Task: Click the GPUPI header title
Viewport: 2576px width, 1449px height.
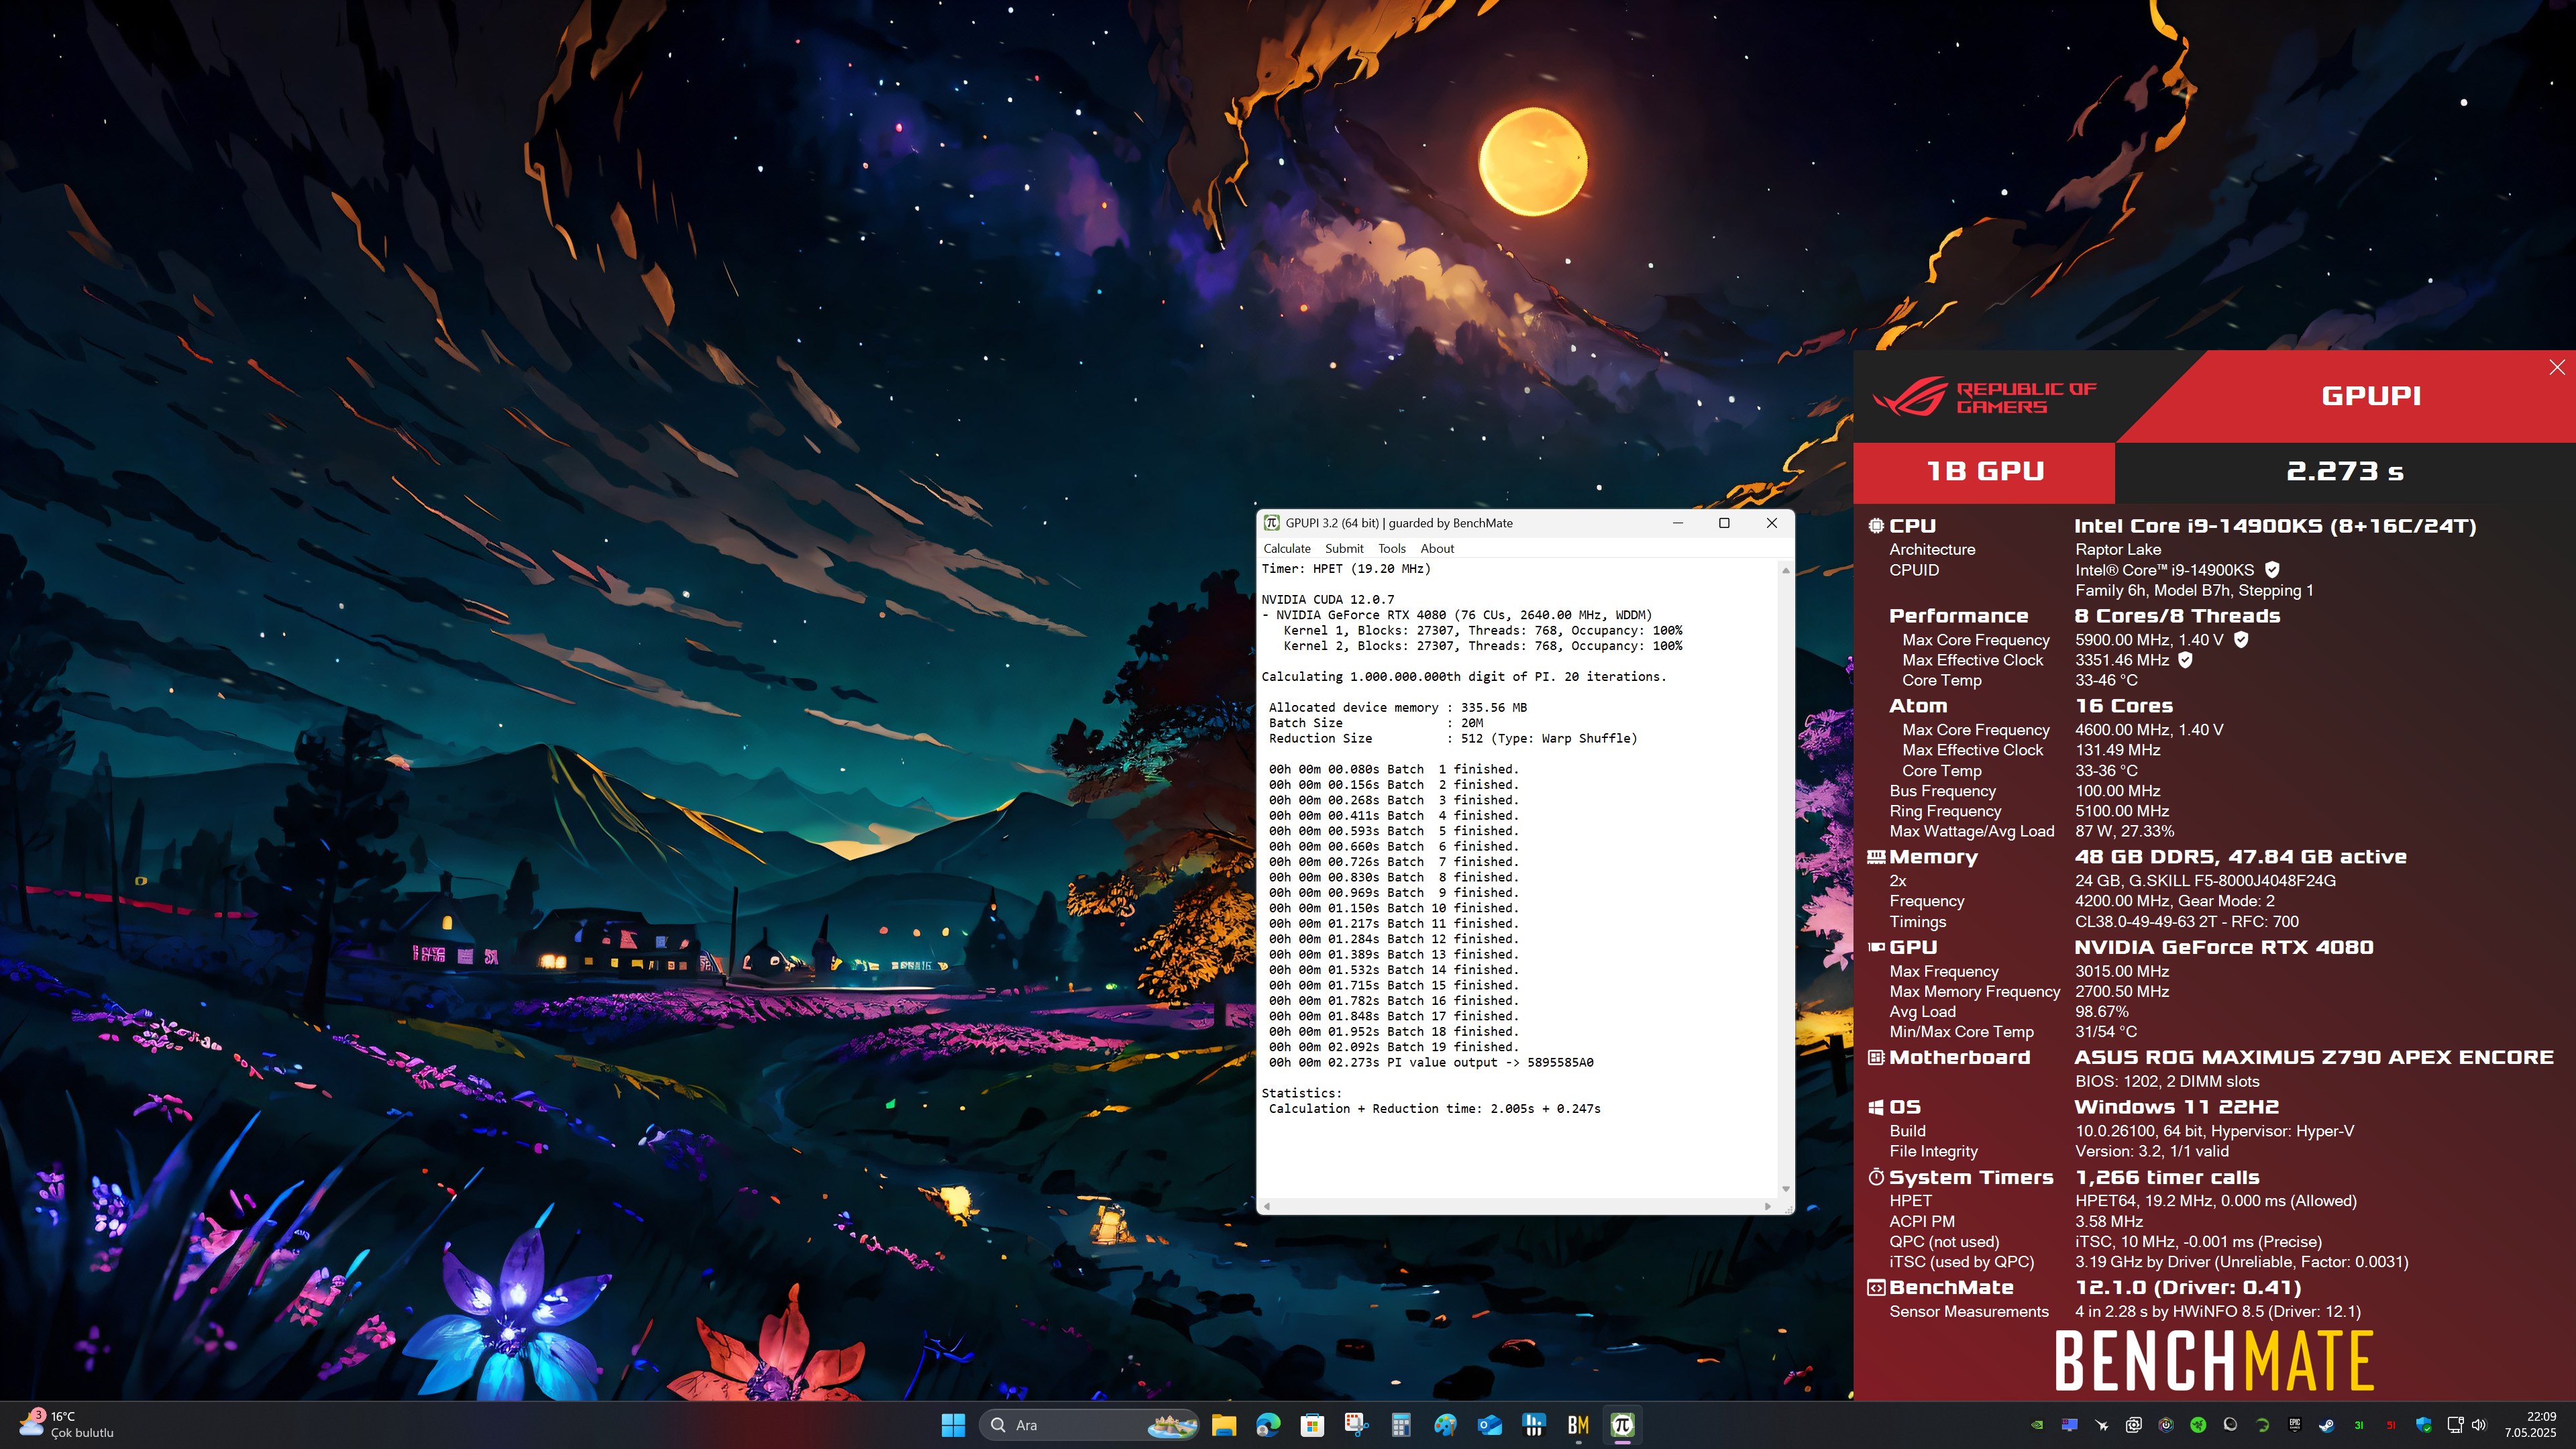Action: click(2371, 396)
